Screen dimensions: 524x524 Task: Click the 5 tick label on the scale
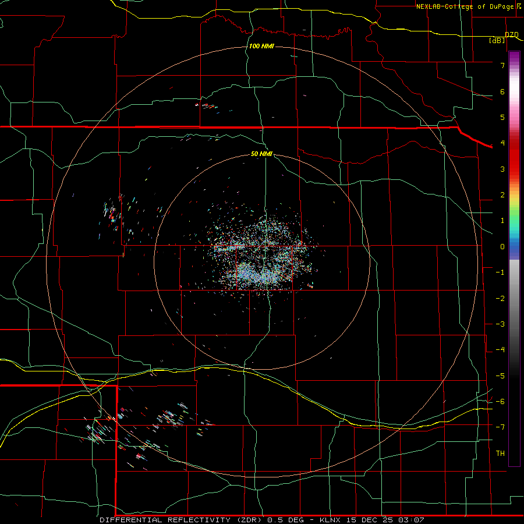click(502, 117)
